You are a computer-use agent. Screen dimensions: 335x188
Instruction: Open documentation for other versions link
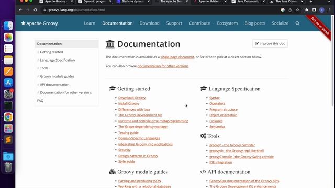[x=163, y=66]
